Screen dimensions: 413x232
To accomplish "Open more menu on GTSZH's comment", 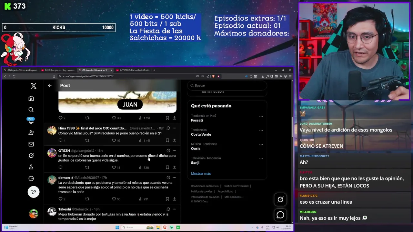I will [174, 150].
